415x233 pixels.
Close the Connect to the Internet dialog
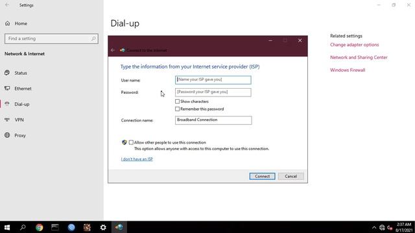click(x=300, y=40)
